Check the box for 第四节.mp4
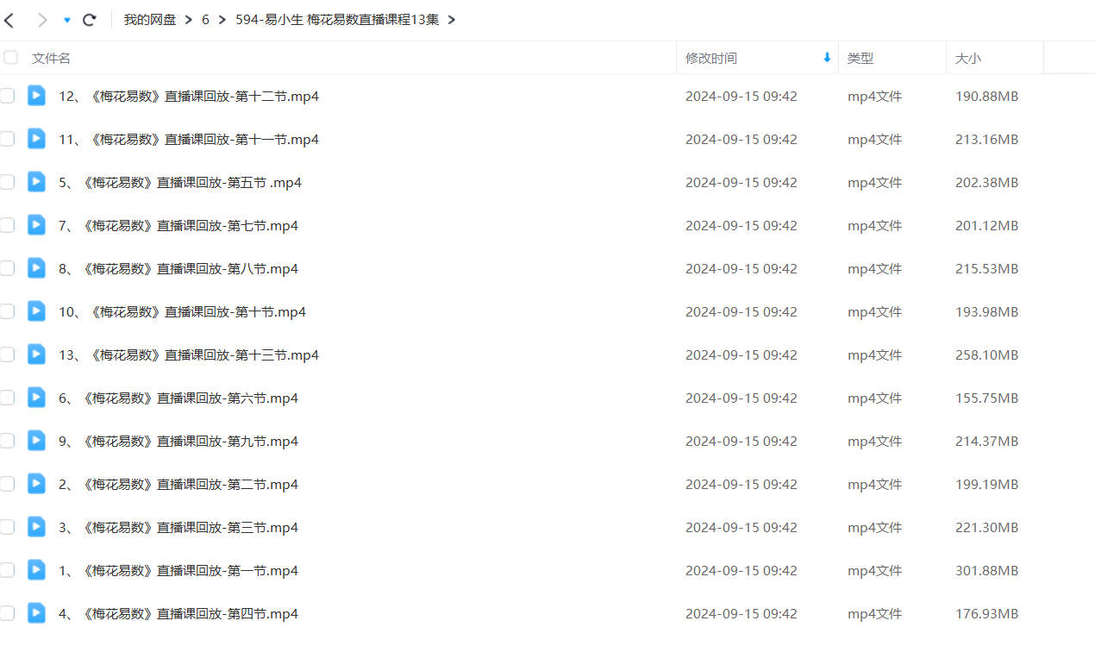 tap(7, 613)
